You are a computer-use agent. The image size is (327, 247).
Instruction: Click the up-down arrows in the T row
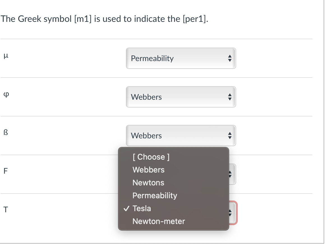230,213
